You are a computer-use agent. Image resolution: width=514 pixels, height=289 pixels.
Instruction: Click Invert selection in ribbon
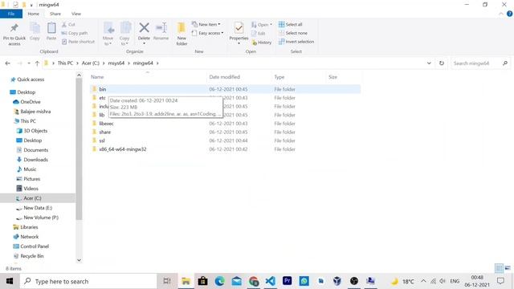(296, 42)
